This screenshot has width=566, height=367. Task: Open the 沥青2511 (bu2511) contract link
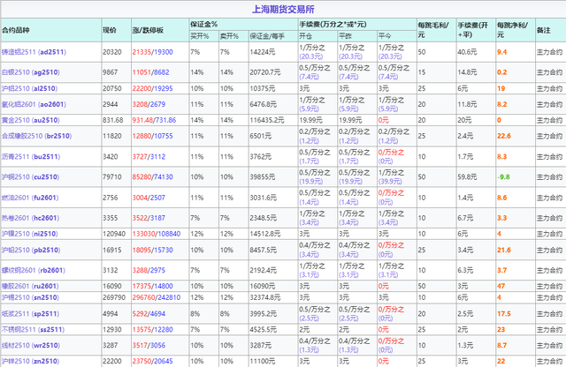tap(31, 157)
